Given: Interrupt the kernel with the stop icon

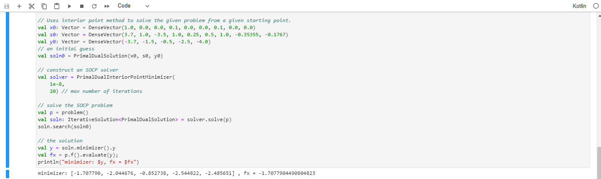Looking at the screenshot, I should click(x=82, y=6).
